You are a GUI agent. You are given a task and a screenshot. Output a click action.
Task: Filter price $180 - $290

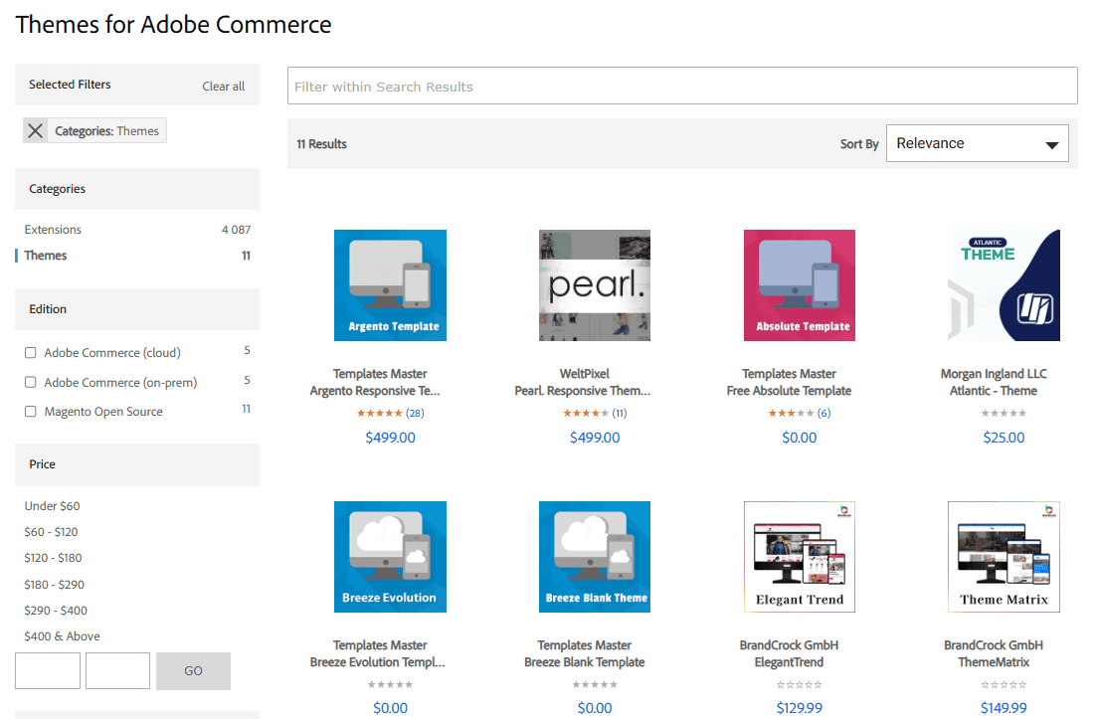click(54, 584)
